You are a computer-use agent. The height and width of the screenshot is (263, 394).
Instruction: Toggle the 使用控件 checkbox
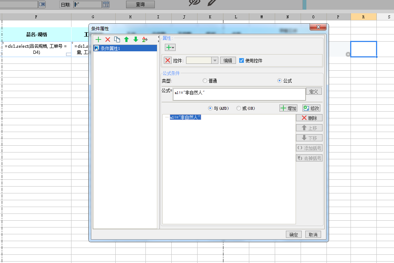coord(241,61)
